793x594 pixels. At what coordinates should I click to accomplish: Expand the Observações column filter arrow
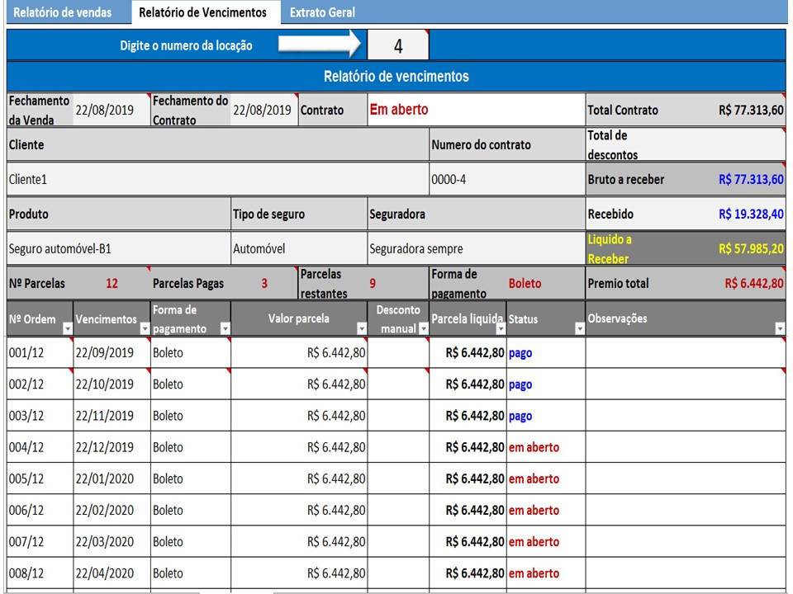click(x=779, y=328)
